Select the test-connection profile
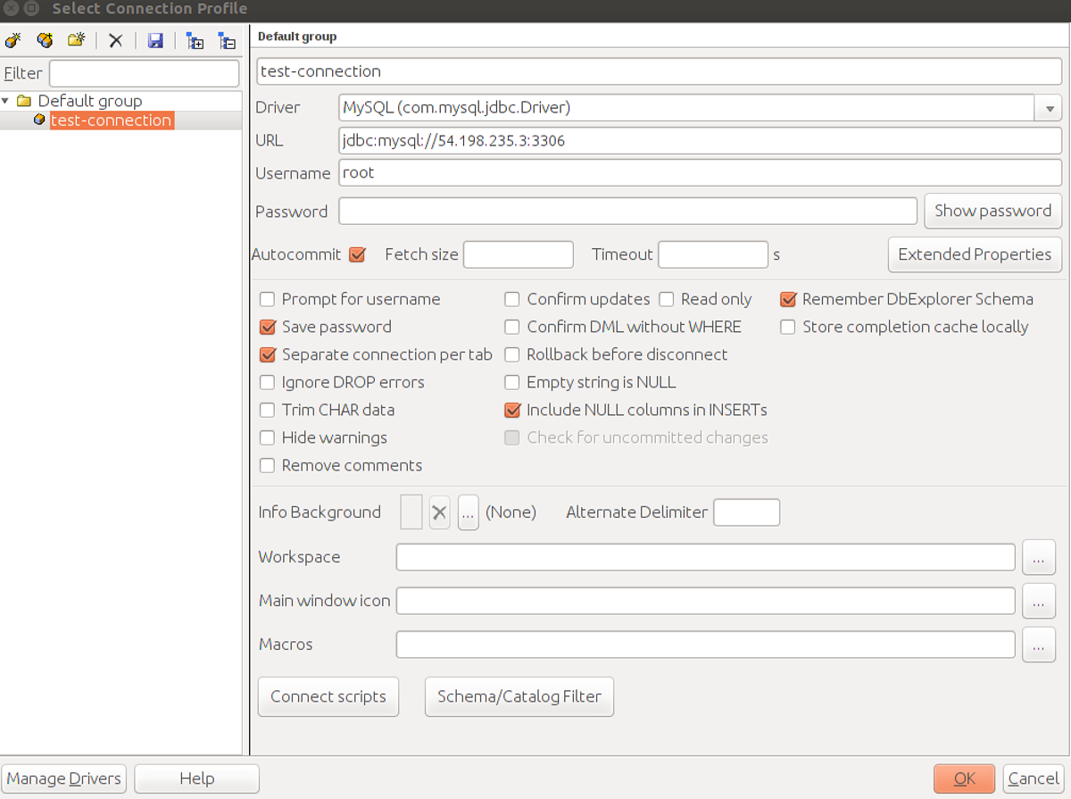 tap(110, 121)
